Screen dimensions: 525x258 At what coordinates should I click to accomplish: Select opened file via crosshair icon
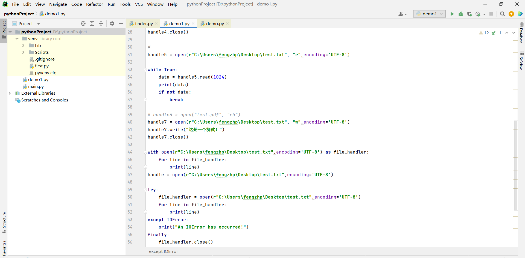click(83, 24)
